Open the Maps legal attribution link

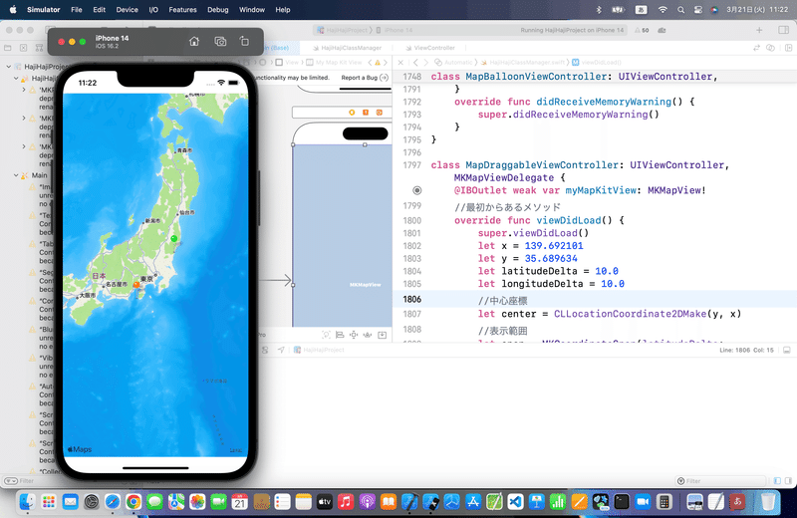tap(235, 450)
